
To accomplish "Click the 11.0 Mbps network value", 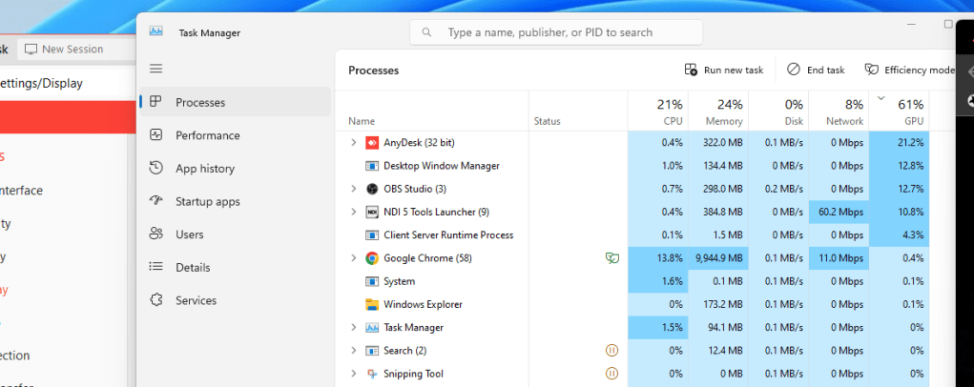I will [839, 258].
